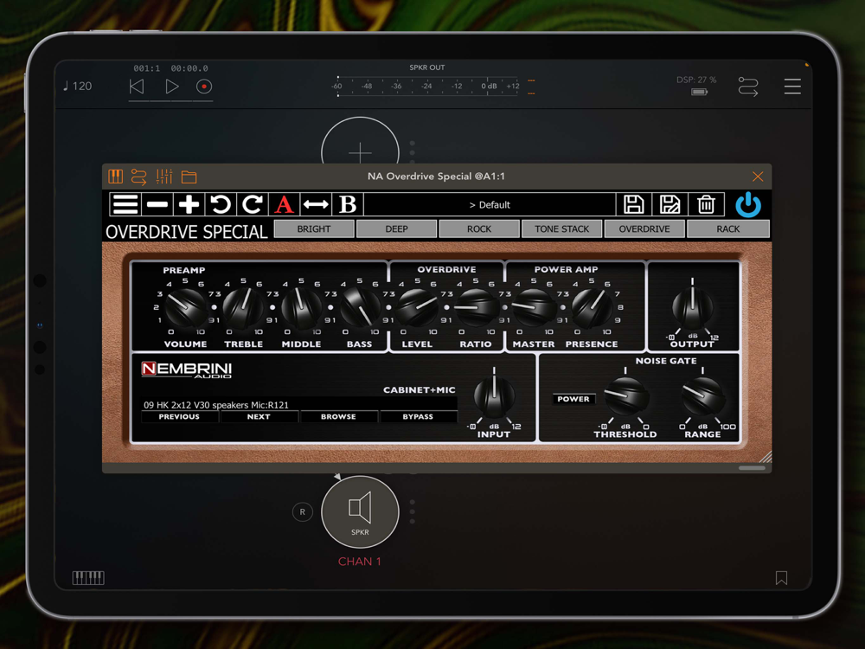Close the NA Overdrive Special window
The image size is (865, 649).
click(x=758, y=177)
